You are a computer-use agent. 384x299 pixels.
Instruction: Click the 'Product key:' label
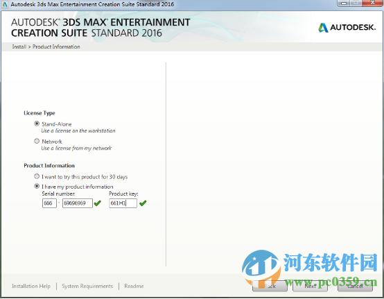tap(123, 194)
